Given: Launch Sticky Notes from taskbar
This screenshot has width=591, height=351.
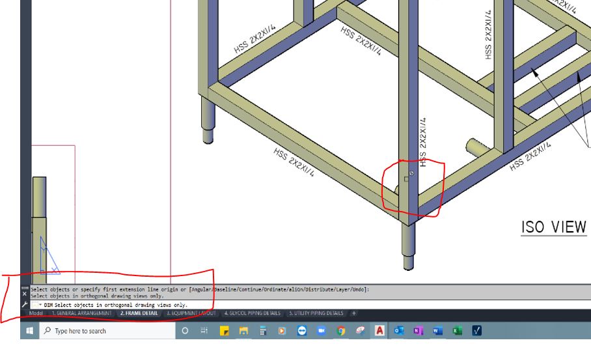Looking at the screenshot, I should click(224, 331).
